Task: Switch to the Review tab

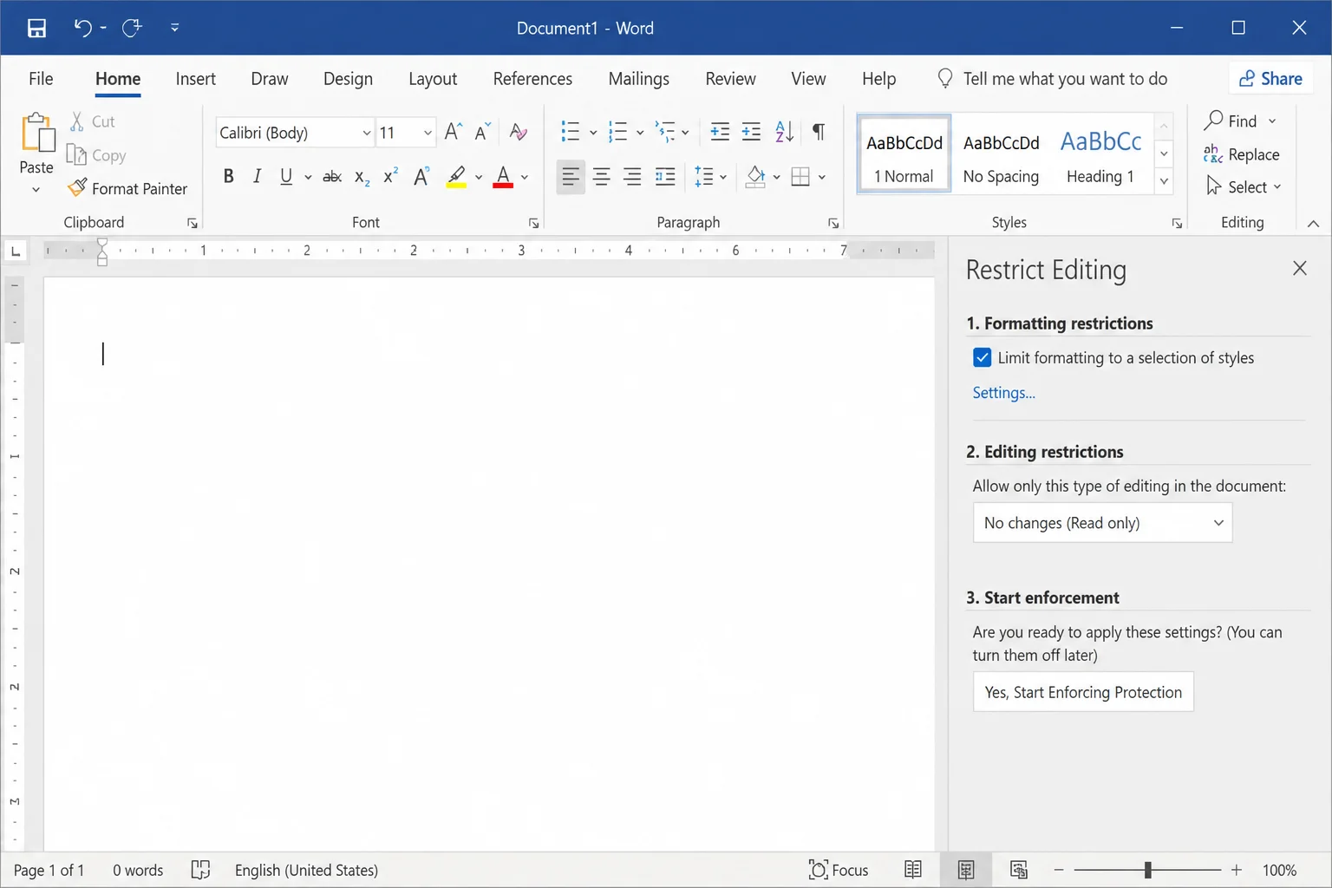Action: [x=730, y=79]
